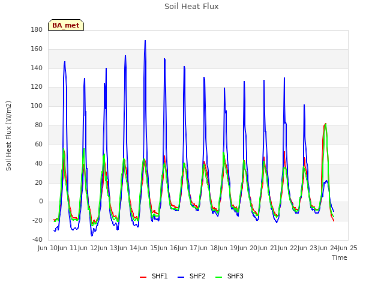
Task: Click the 20 y-axis tick label
Action: (x=38, y=182)
